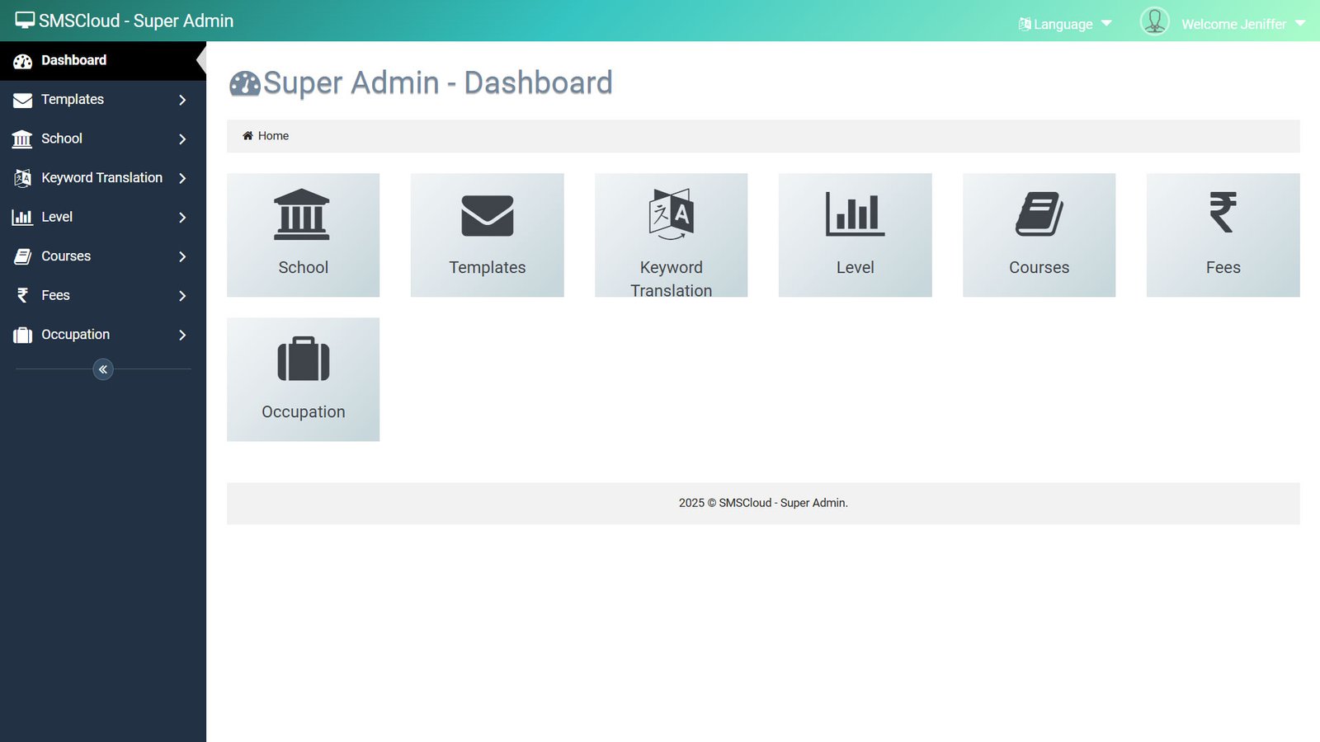Open the School dashboard tile
The height and width of the screenshot is (742, 1320).
[x=303, y=235]
